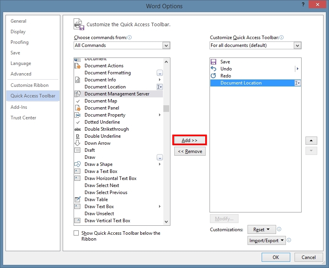Select Draw Select Next command
329x268 pixels.
pos(119,185)
